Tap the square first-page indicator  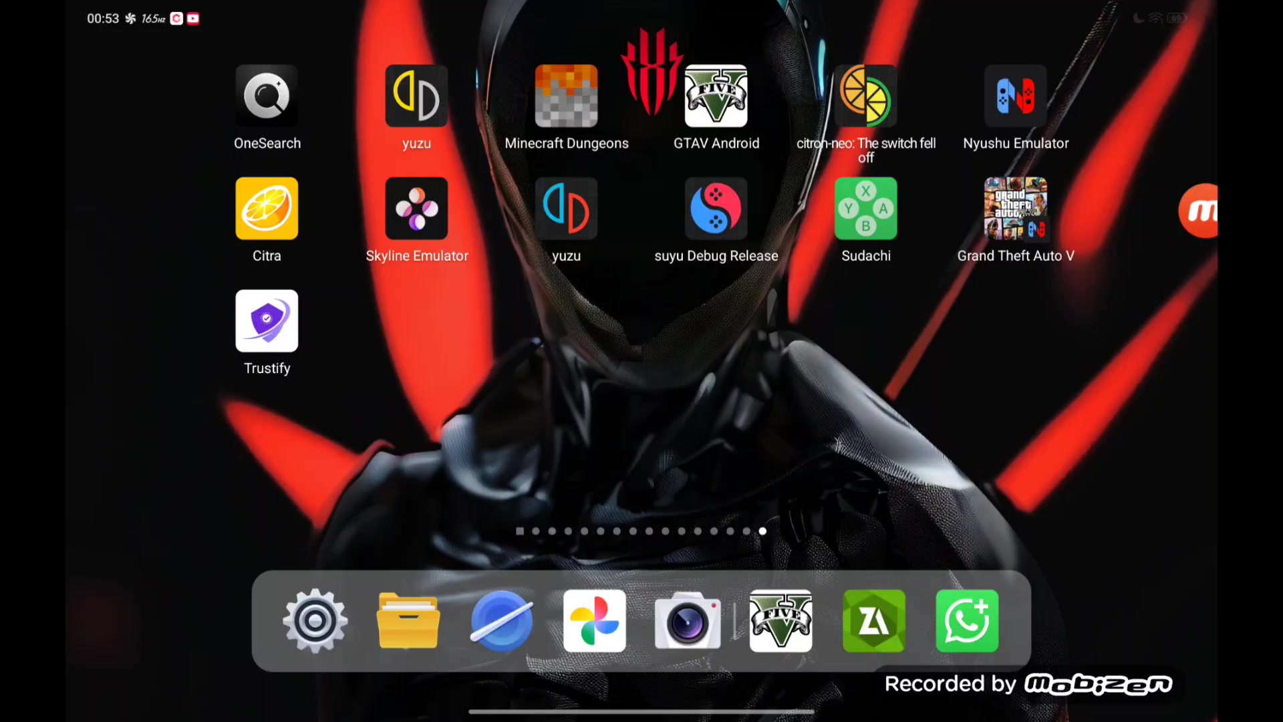pyautogui.click(x=520, y=531)
